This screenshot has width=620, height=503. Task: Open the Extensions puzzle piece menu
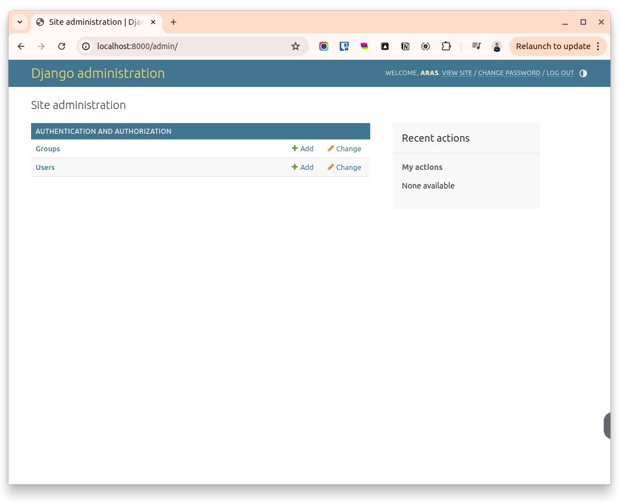point(446,46)
